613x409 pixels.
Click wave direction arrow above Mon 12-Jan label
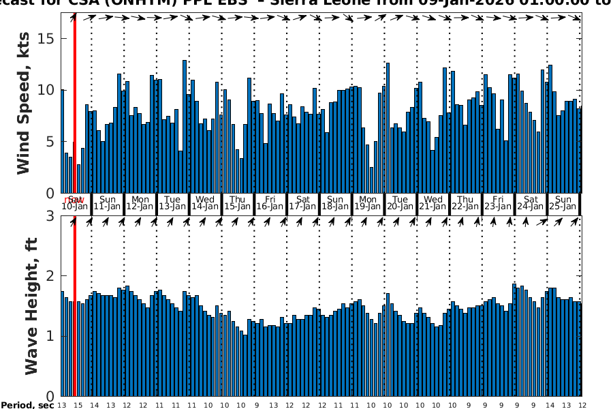[x=138, y=222]
